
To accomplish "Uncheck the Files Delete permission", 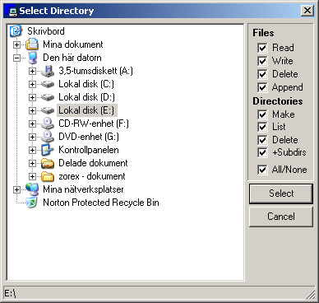I will (262, 74).
